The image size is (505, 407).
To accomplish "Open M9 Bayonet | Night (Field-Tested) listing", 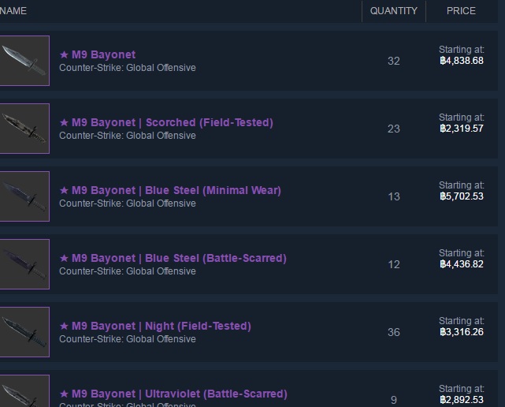I will [155, 326].
